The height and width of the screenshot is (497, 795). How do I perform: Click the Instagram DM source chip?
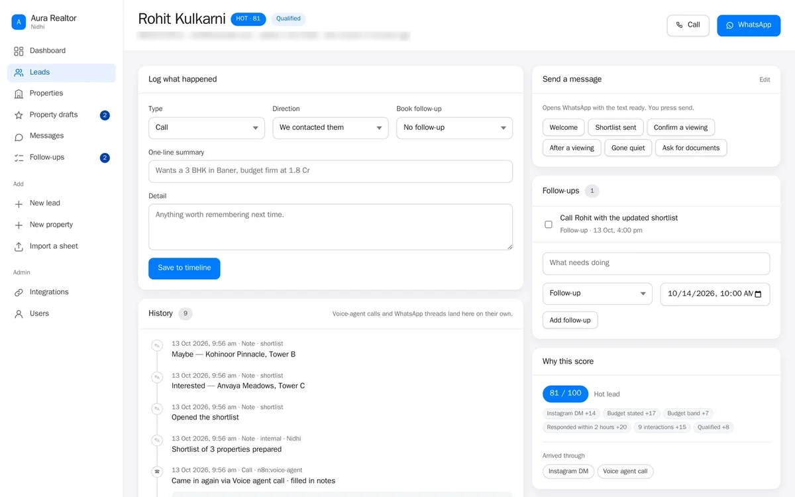pos(568,472)
